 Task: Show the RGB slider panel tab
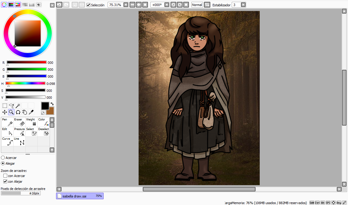(11, 5)
